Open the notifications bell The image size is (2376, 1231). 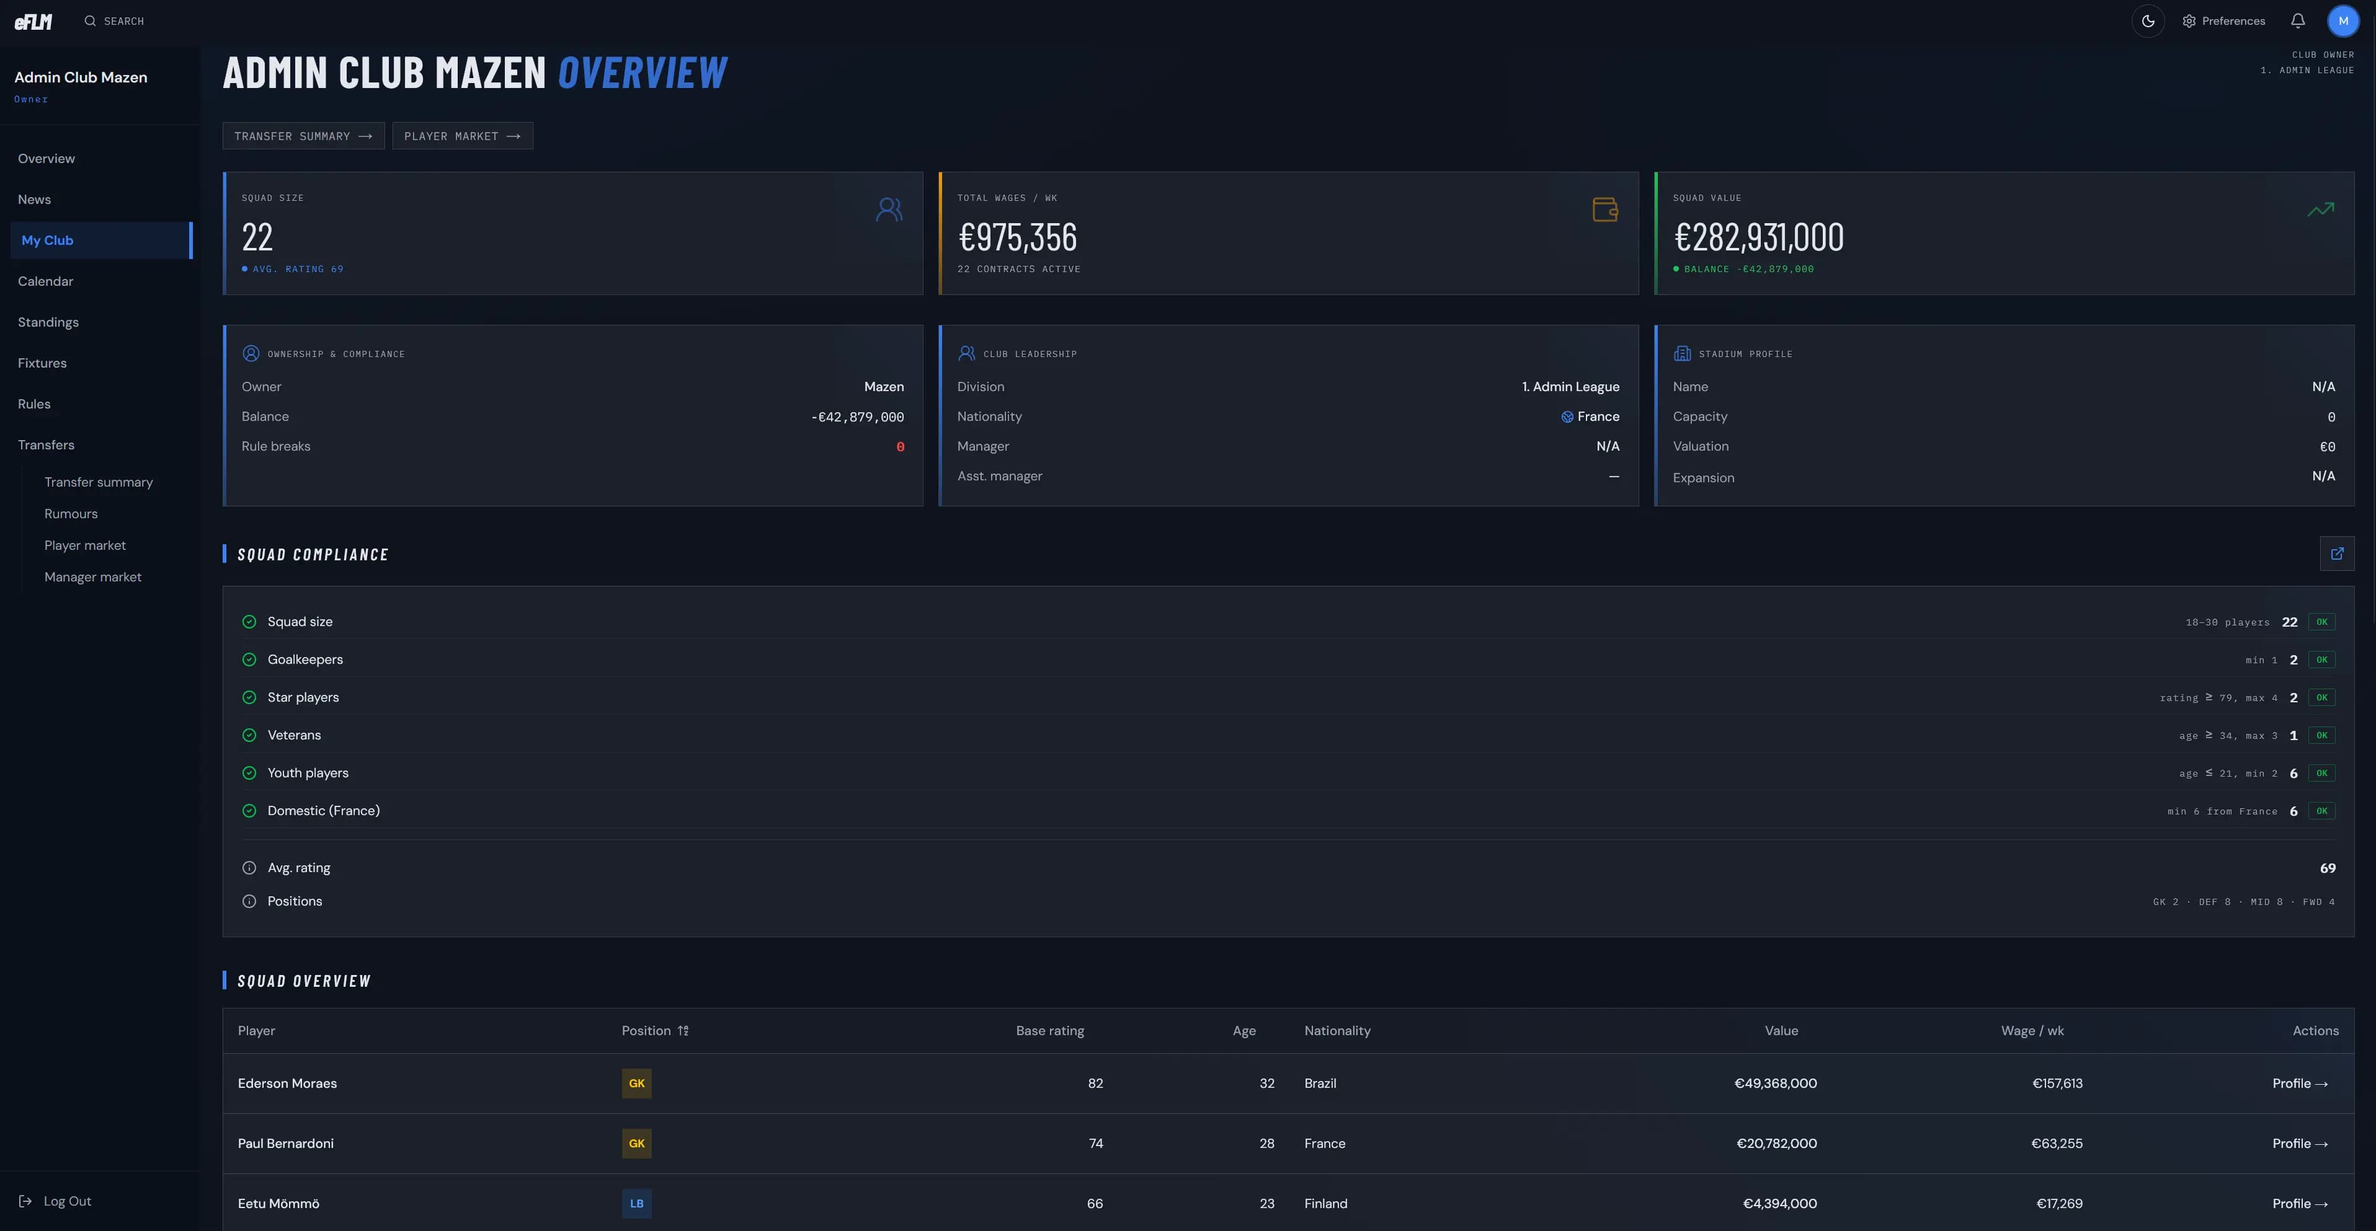click(x=2298, y=21)
